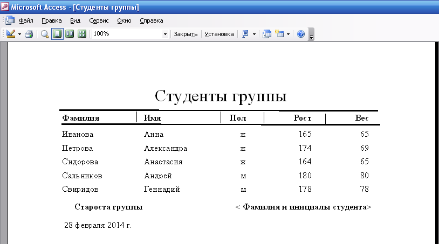This screenshot has width=439, height=244.
Task: Click the height value 180
Action: (305, 176)
